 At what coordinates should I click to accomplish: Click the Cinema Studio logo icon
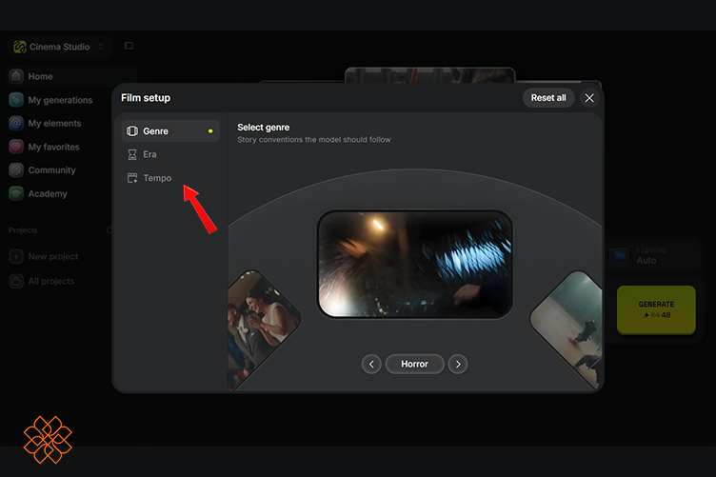[x=20, y=47]
